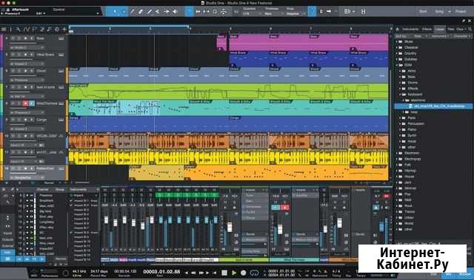This screenshot has height=280, width=474.
Task: Select the Split tool
Action: [x=132, y=12]
